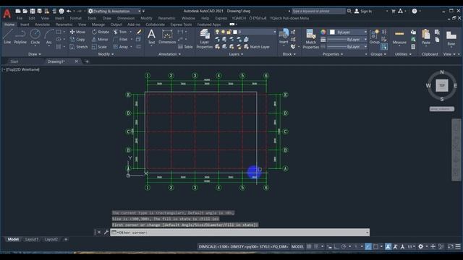Image resolution: width=463 pixels, height=260 pixels.
Task: Expand the Annotation panel
Action: click(169, 54)
